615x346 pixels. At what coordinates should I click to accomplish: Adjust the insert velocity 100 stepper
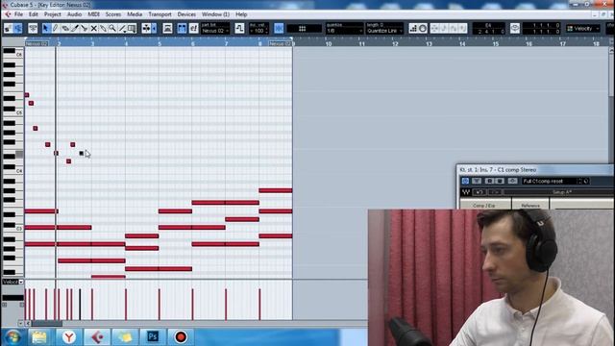tap(266, 31)
